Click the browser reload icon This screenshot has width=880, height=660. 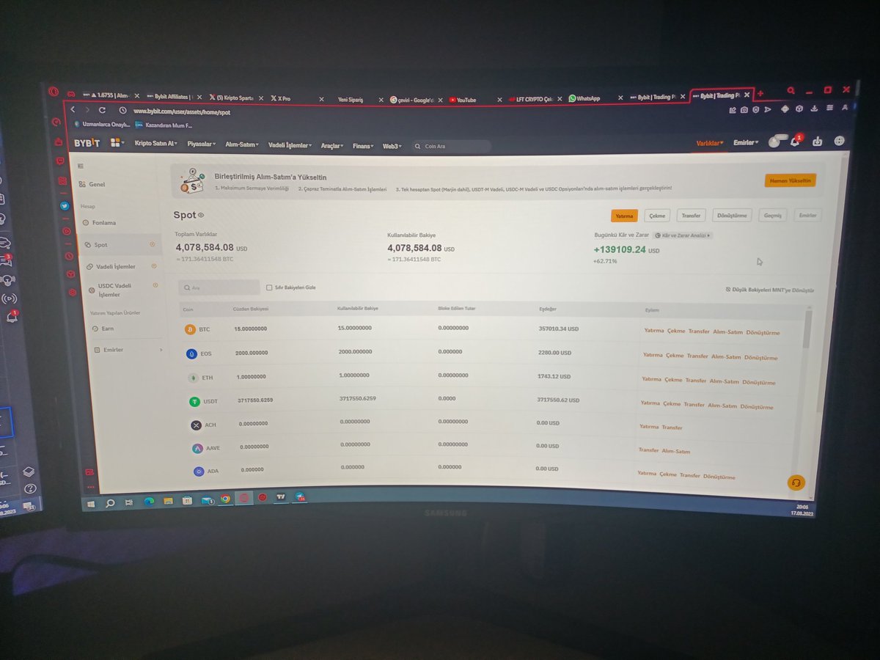click(x=102, y=110)
